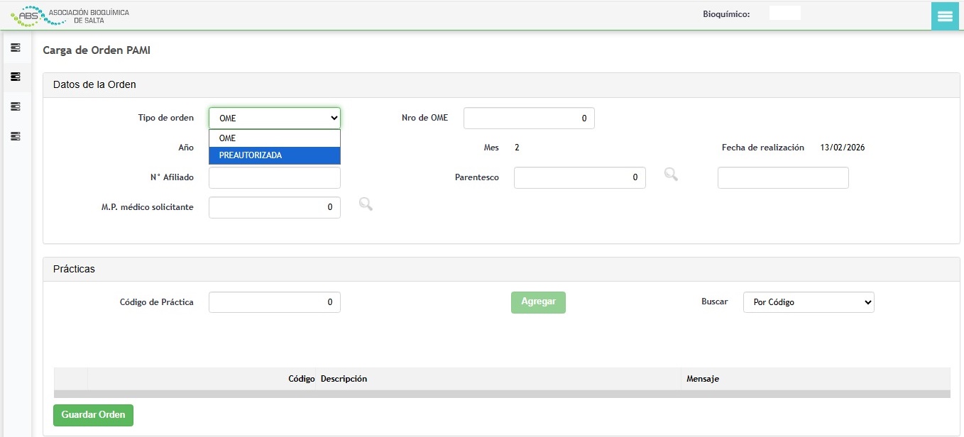Click the fourth bottom-most left sidebar icon
The image size is (964, 437).
point(15,135)
